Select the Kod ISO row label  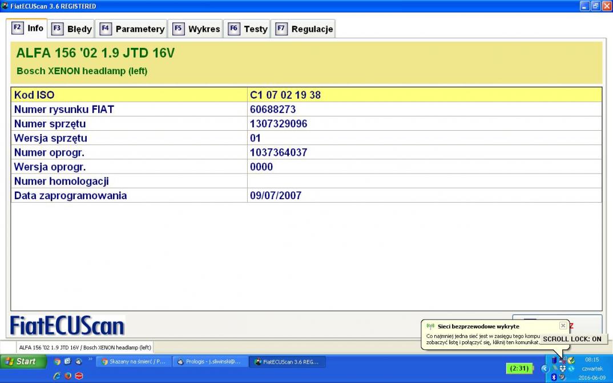(34, 95)
